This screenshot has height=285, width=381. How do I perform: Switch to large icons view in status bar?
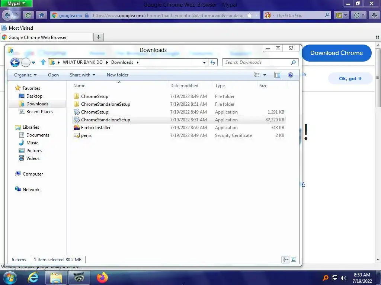click(x=294, y=259)
